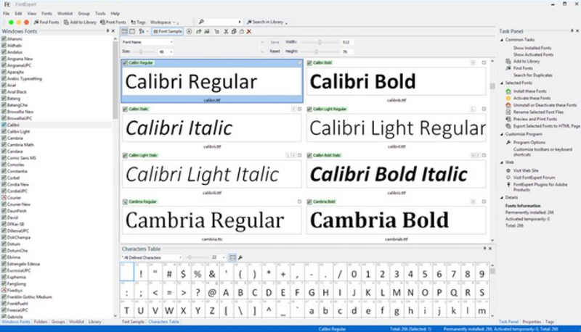Click inside the search input box
The height and width of the screenshot is (332, 581).
click(x=219, y=22)
